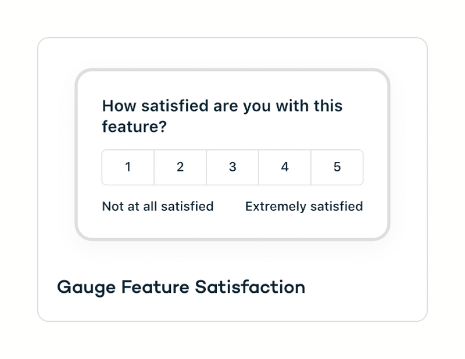
Task: Click between ratings 3 and 4 divider
Action: (x=258, y=167)
